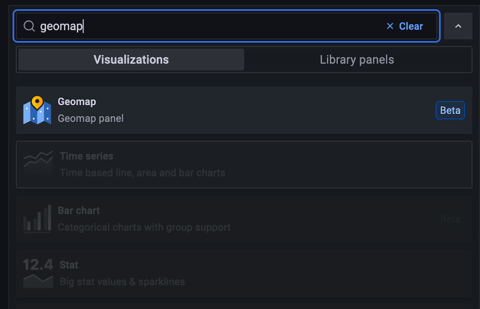
Task: Switch to the Visualizations tab
Action: [x=131, y=60]
